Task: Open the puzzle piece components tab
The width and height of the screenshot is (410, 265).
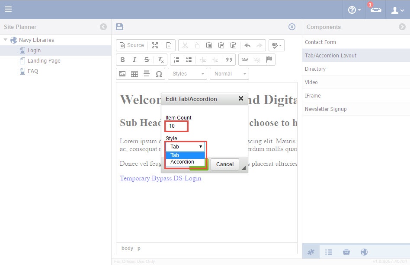Action: tap(311, 252)
